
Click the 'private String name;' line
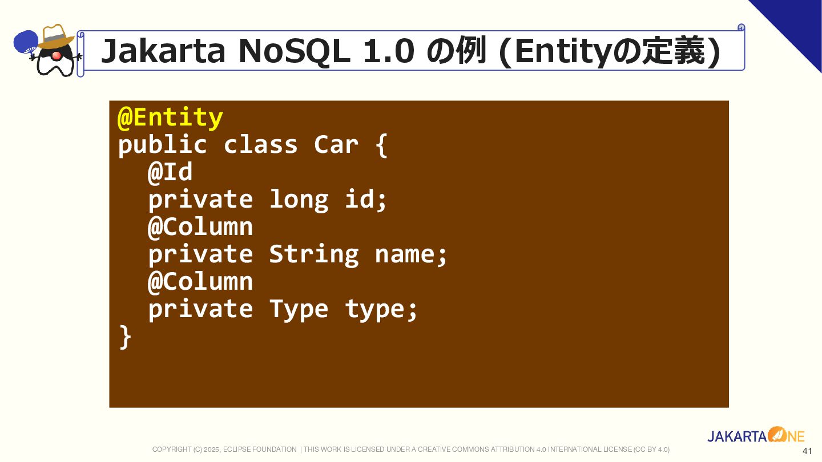coord(297,254)
